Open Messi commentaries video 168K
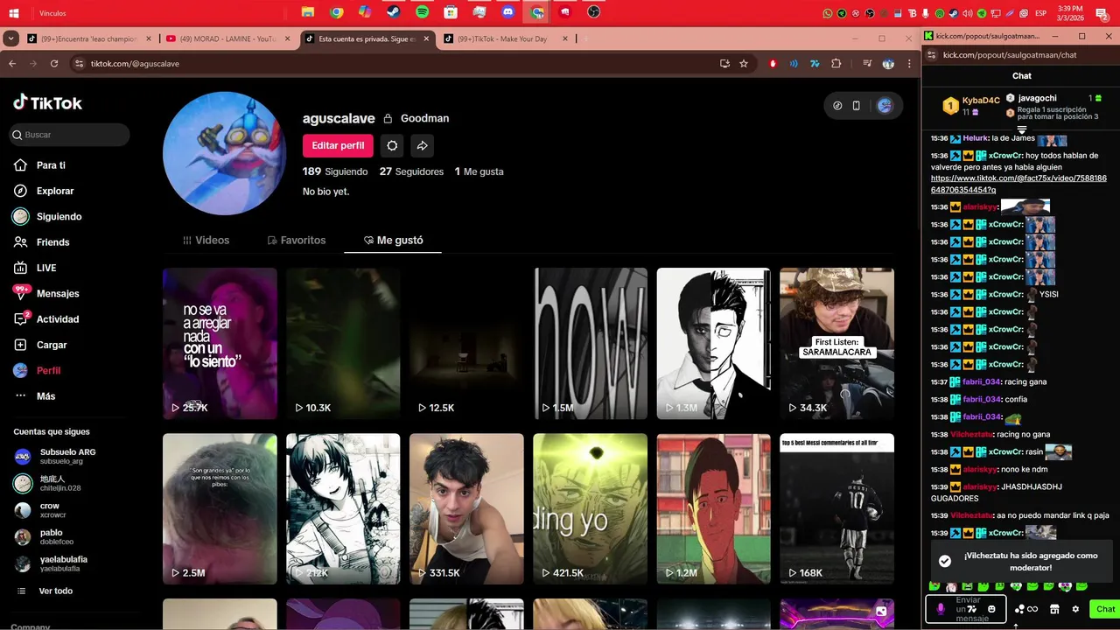The image size is (1120, 630). click(837, 509)
